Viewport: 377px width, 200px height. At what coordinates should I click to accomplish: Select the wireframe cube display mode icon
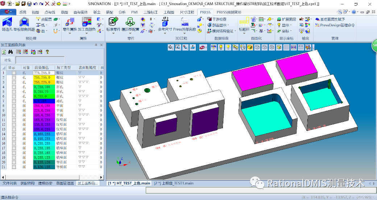click(x=257, y=47)
